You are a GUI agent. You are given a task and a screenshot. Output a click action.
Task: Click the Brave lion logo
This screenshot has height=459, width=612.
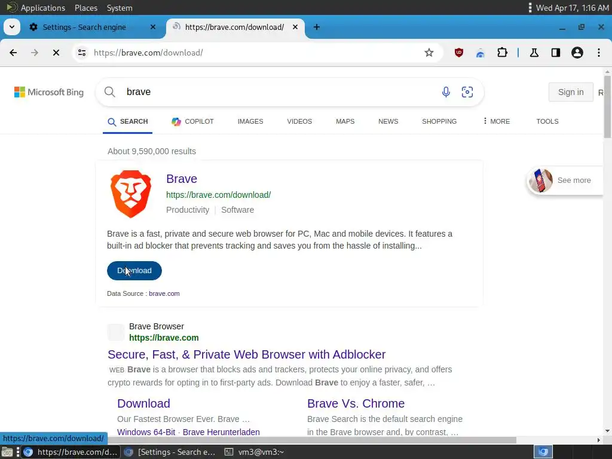(x=131, y=194)
